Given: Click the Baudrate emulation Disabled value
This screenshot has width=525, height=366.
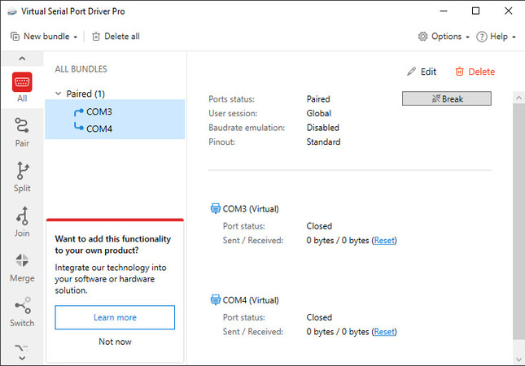Looking at the screenshot, I should click(x=323, y=128).
